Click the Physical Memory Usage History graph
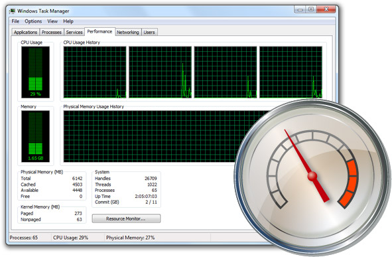This screenshot has height=257, width=392. [x=160, y=136]
